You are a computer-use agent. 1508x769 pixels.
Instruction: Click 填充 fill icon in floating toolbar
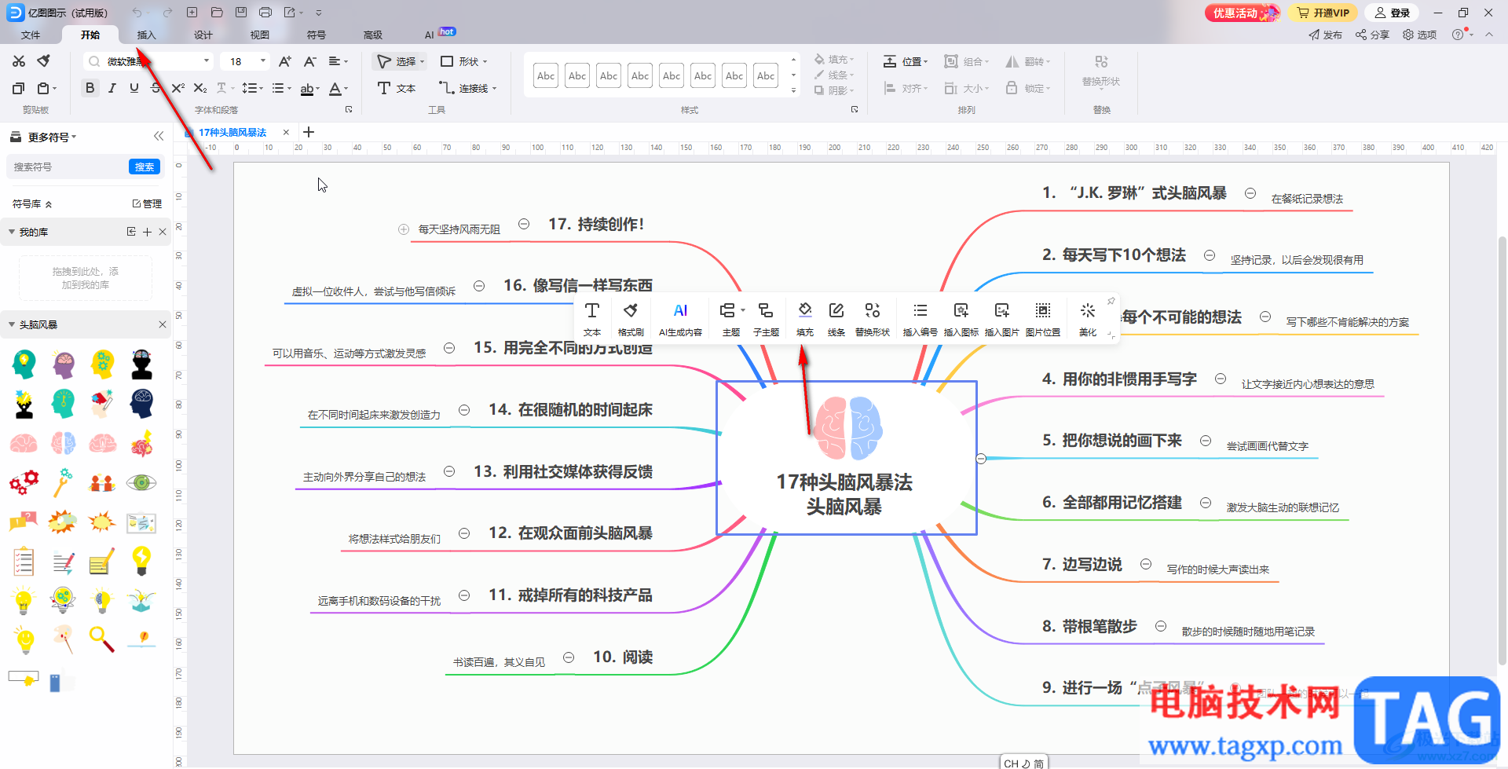805,318
